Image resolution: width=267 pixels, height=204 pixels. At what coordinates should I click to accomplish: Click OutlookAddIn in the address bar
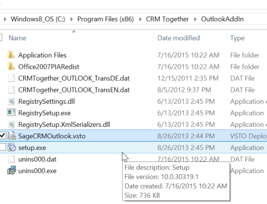pos(222,19)
